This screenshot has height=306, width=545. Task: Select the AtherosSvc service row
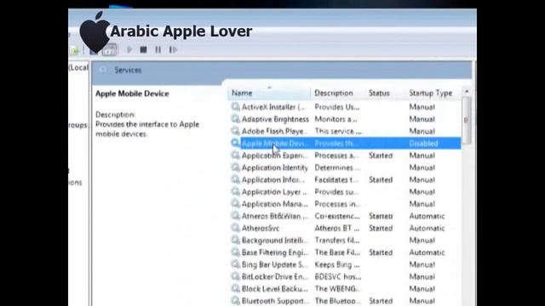[345, 228]
